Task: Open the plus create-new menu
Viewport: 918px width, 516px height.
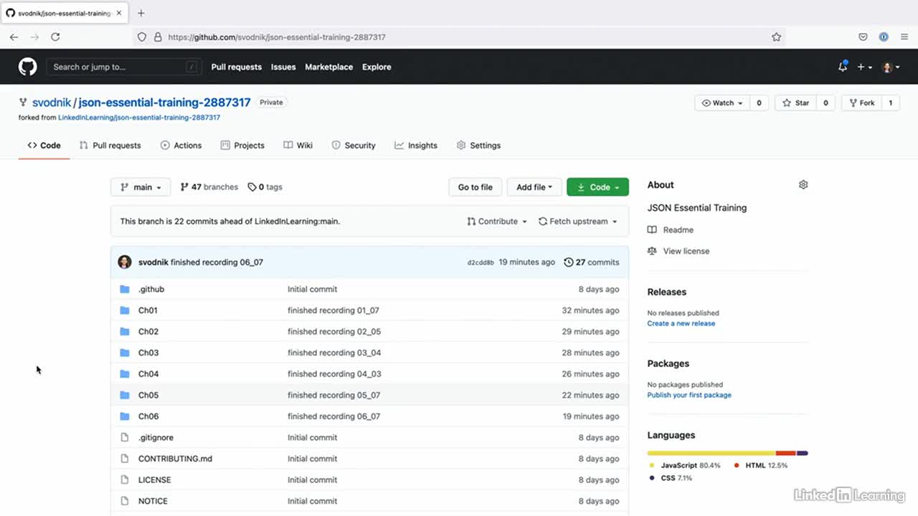Action: coord(864,67)
